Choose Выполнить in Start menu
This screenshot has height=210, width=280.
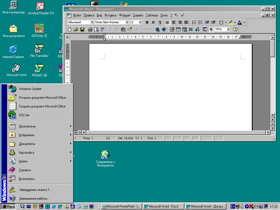pos(40,179)
